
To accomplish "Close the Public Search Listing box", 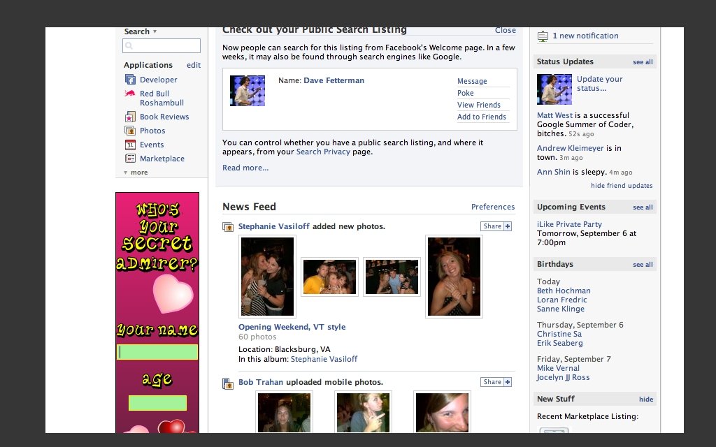I will (505, 30).
